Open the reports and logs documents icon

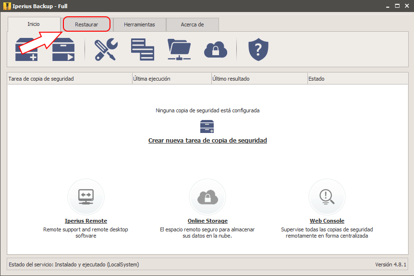pyautogui.click(x=143, y=49)
